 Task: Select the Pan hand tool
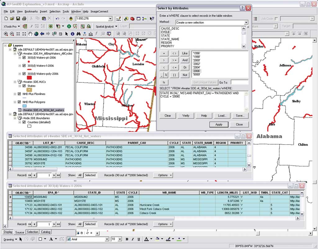pyautogui.click(x=30, y=34)
